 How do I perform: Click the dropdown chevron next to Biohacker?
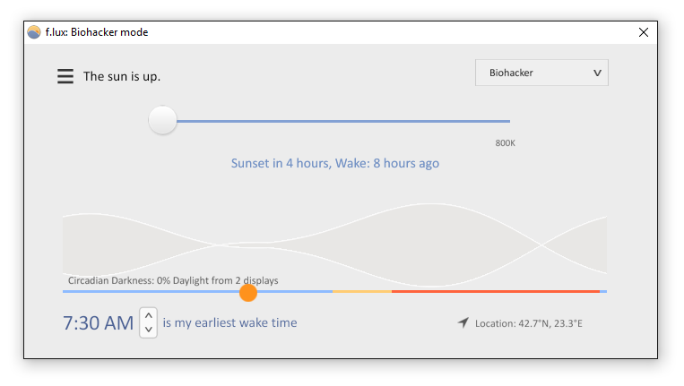coord(597,73)
